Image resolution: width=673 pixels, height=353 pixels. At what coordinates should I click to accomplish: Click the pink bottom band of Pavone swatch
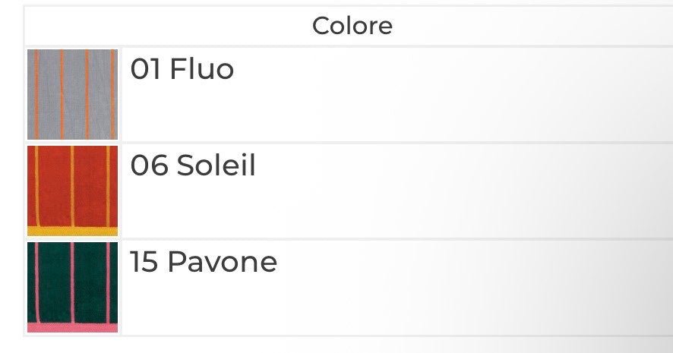tap(73, 327)
